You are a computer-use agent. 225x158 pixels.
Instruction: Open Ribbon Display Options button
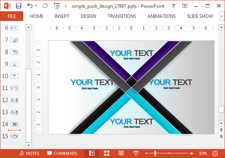coord(185,6)
